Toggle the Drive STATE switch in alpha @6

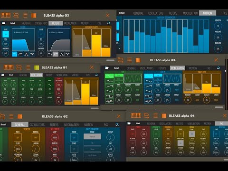coord(133,134)
